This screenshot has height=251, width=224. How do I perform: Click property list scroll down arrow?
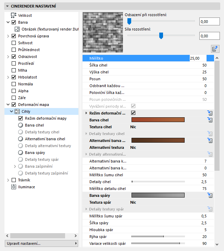tap(217, 244)
